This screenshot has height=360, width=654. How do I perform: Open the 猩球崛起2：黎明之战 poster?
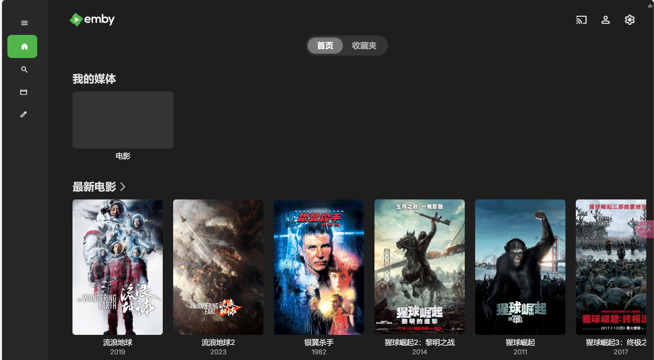(x=419, y=267)
